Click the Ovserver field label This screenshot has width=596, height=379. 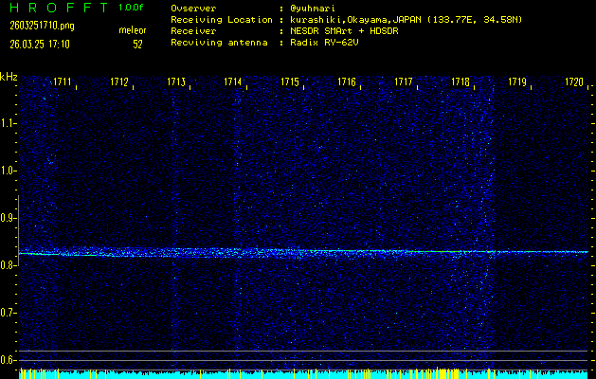(193, 9)
